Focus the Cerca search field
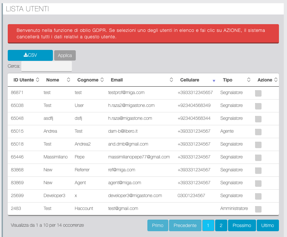The image size is (287, 237). (x=46, y=66)
